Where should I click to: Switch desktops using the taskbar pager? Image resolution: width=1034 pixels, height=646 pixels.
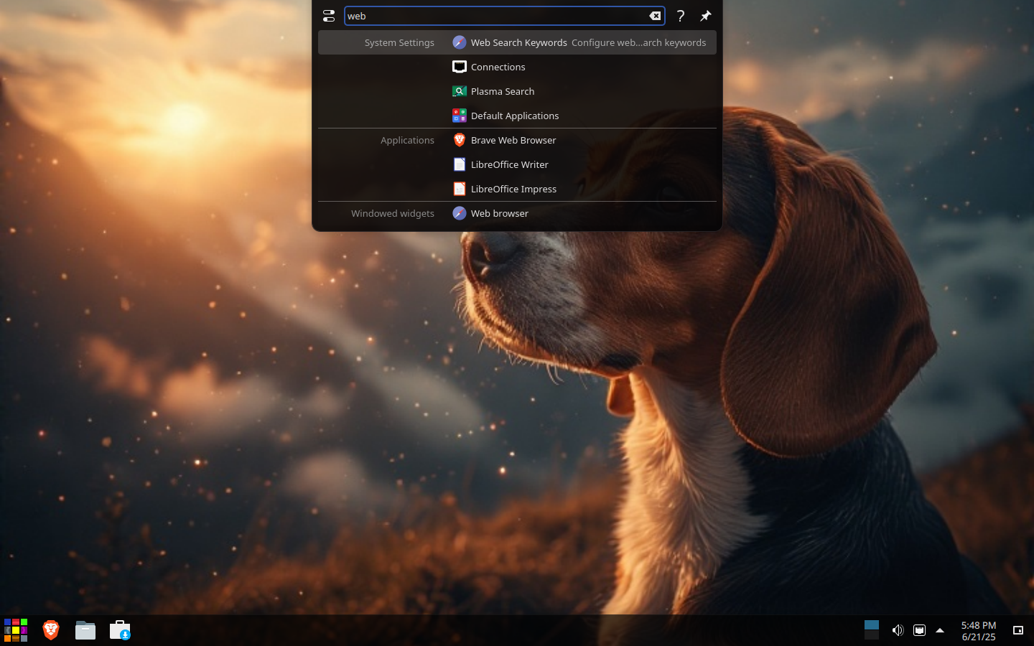point(872,630)
